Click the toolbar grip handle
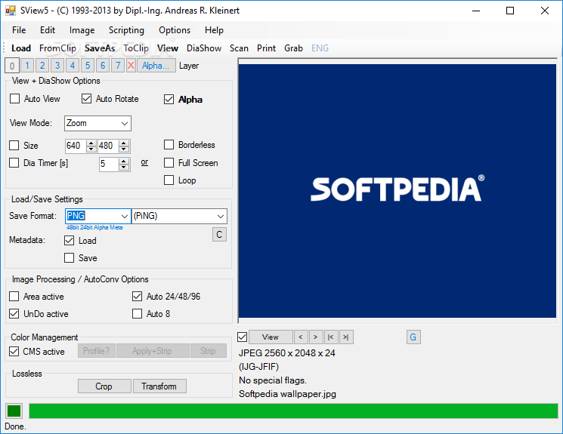This screenshot has height=434, width=563. [4, 48]
